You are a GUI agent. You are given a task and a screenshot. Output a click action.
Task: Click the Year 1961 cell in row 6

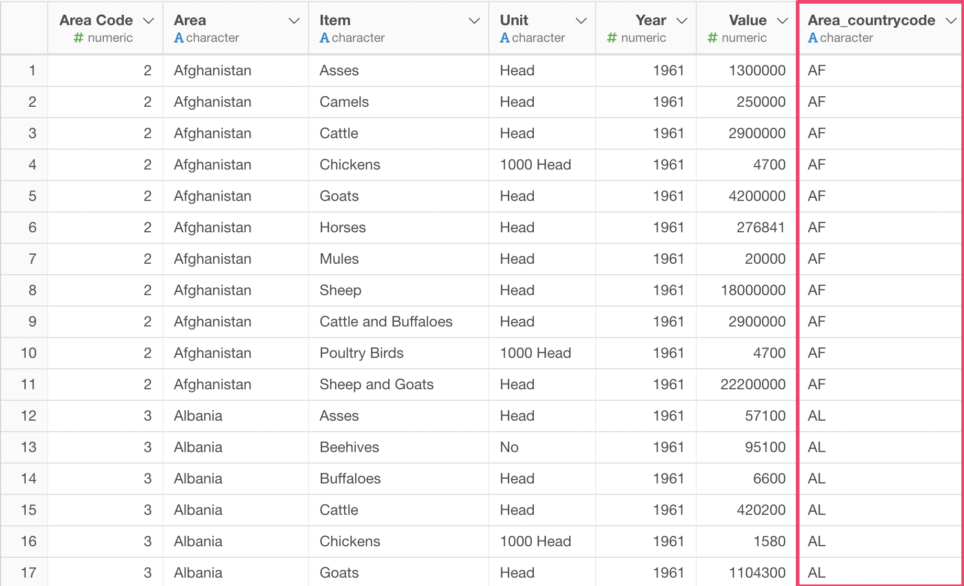point(646,228)
